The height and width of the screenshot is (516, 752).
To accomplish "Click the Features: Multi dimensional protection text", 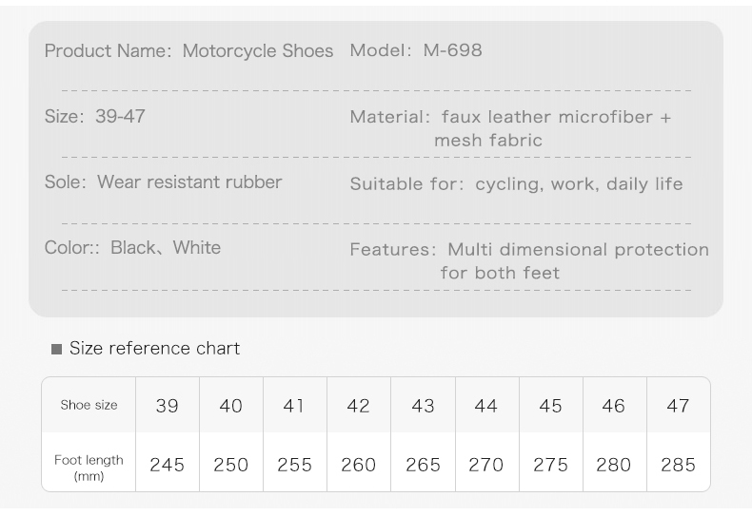I will pyautogui.click(x=529, y=250).
